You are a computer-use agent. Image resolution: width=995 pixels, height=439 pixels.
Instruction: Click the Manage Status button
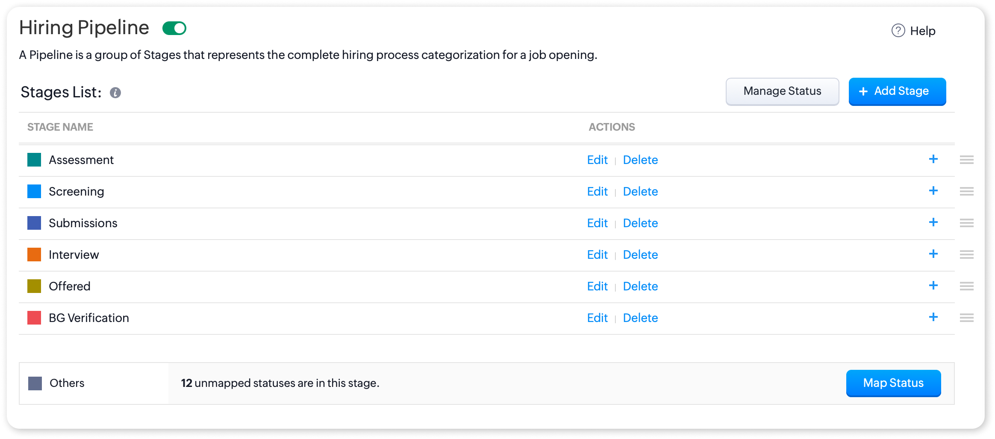tap(782, 91)
